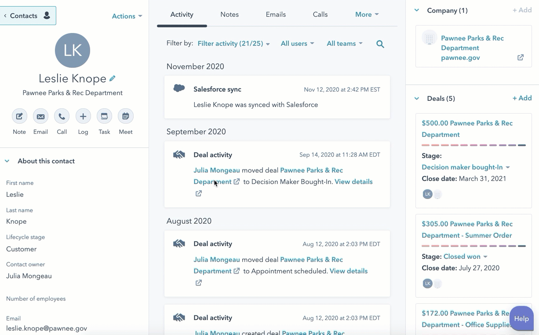Viewport: 539px width, 335px height.
Task: Go back to Contacts
Action: coord(28,16)
